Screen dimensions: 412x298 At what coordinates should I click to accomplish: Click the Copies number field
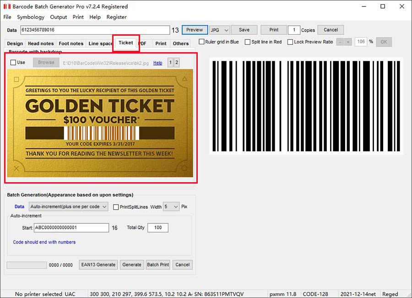click(x=294, y=30)
